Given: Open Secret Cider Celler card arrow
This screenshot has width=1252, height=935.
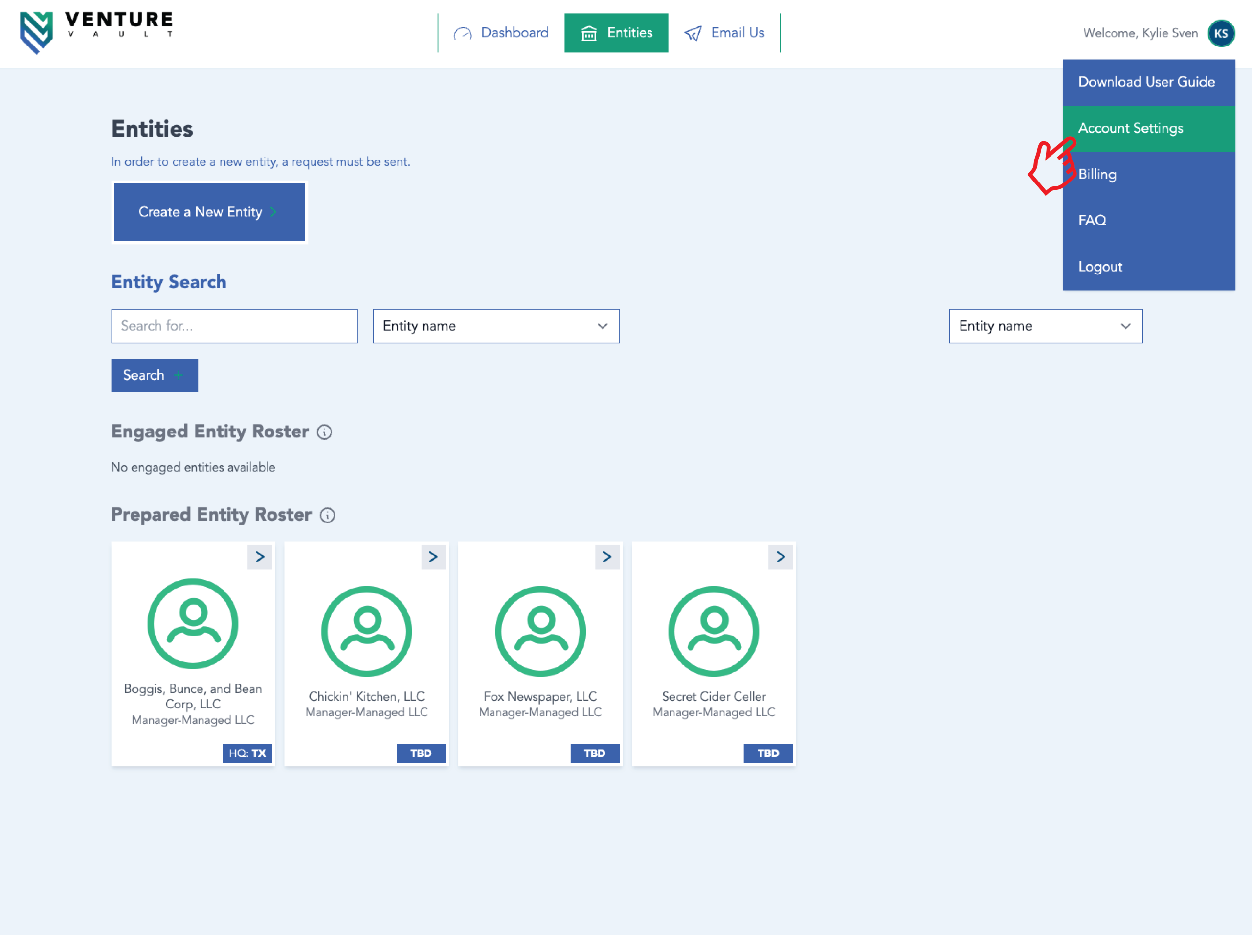Looking at the screenshot, I should coord(780,557).
